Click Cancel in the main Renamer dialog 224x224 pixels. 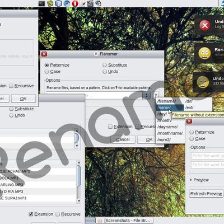tap(123, 139)
